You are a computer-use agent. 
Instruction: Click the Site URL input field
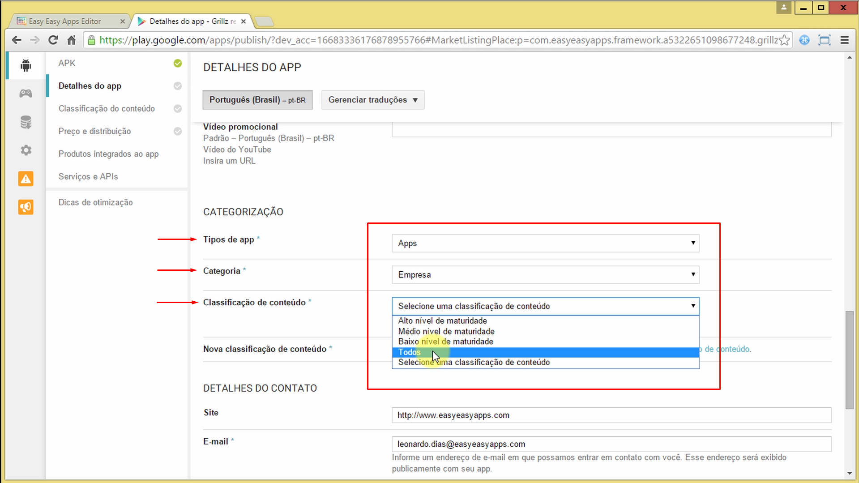611,415
